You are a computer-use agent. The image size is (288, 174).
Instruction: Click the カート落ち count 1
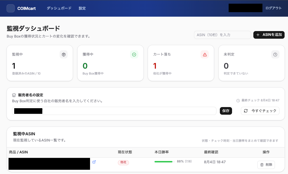(155, 66)
